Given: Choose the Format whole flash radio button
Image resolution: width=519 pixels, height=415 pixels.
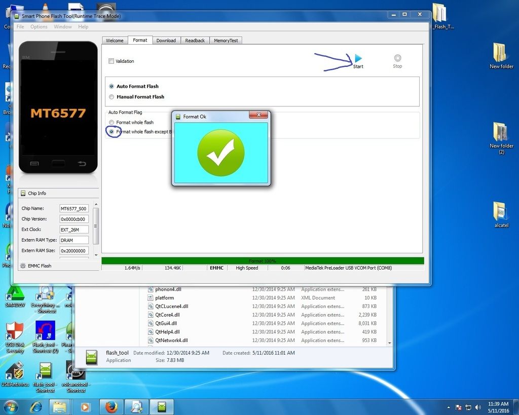Looking at the screenshot, I should [x=112, y=123].
